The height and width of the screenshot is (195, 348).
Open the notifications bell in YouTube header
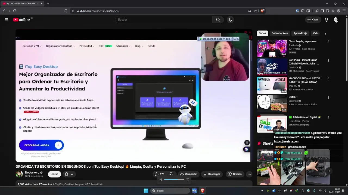pos(327,20)
